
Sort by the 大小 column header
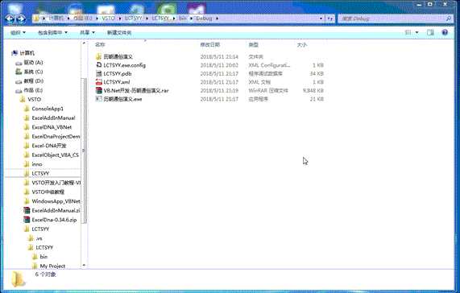tap(302, 44)
